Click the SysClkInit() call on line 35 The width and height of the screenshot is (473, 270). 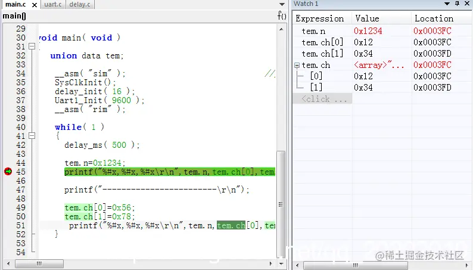(85, 82)
